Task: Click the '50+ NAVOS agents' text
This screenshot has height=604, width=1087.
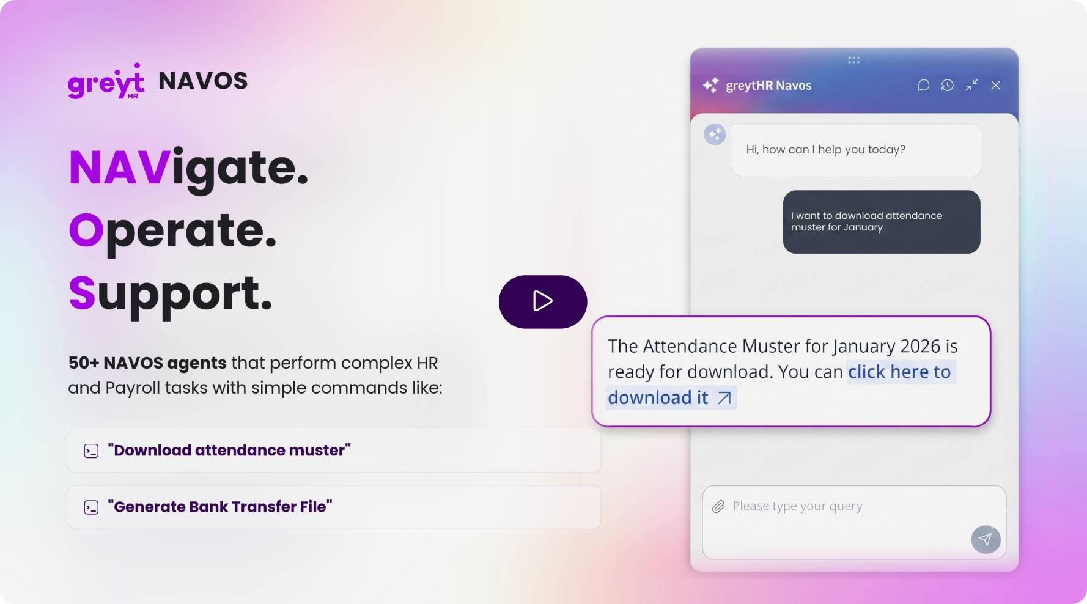Action: 147,363
